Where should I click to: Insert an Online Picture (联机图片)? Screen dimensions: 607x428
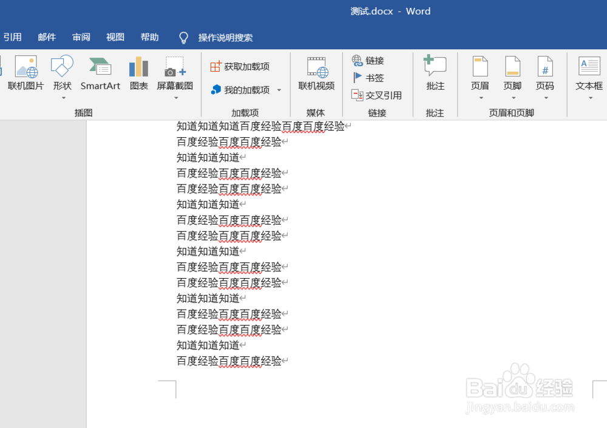click(26, 73)
